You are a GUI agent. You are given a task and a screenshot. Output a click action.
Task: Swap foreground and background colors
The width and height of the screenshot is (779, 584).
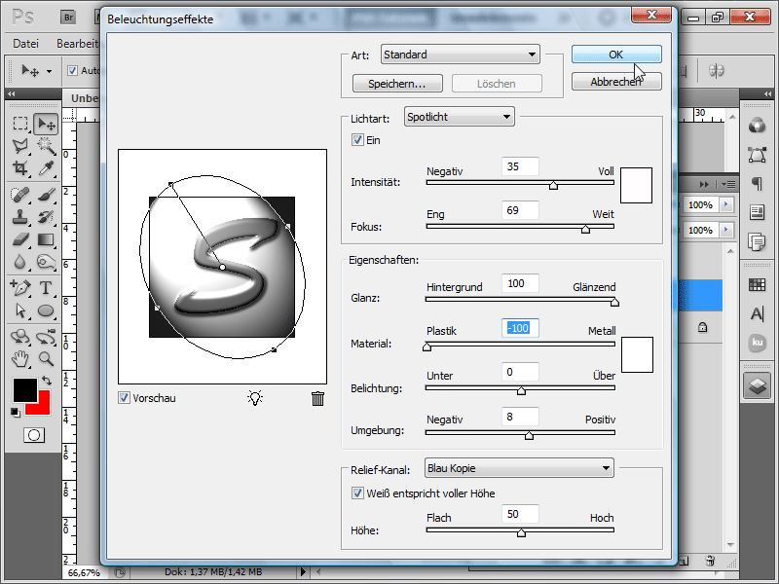[47, 381]
